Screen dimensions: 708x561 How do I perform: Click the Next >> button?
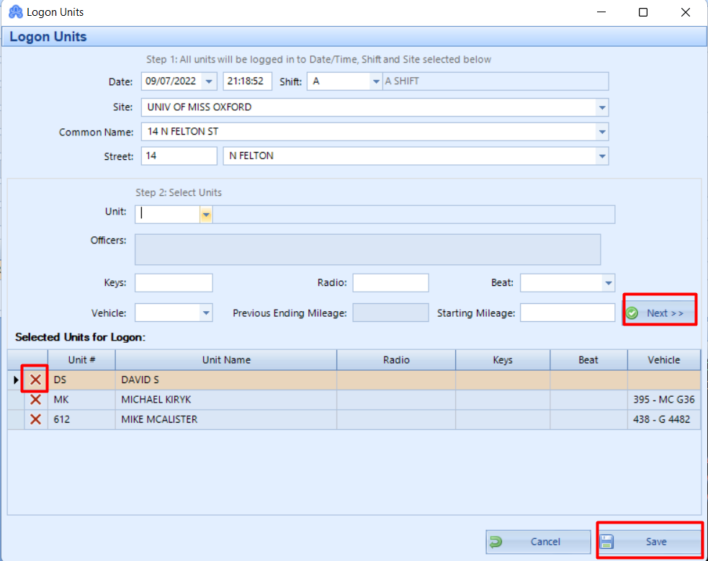[x=659, y=310]
